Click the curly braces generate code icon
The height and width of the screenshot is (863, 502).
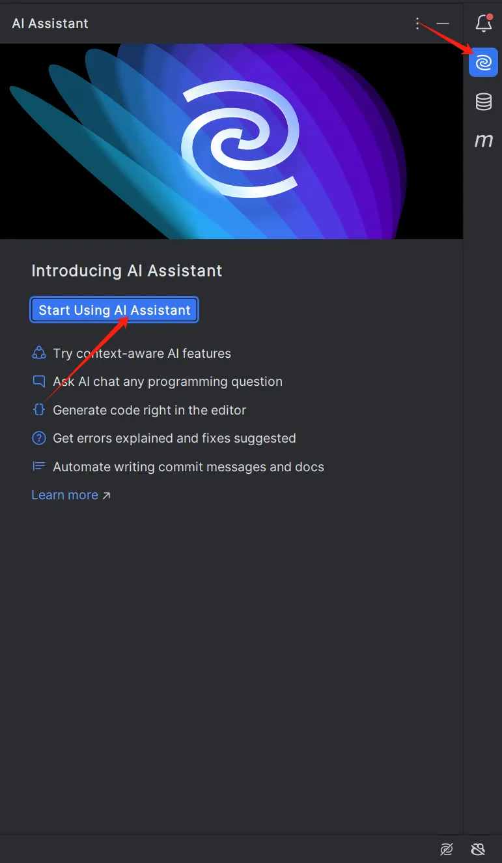(39, 410)
